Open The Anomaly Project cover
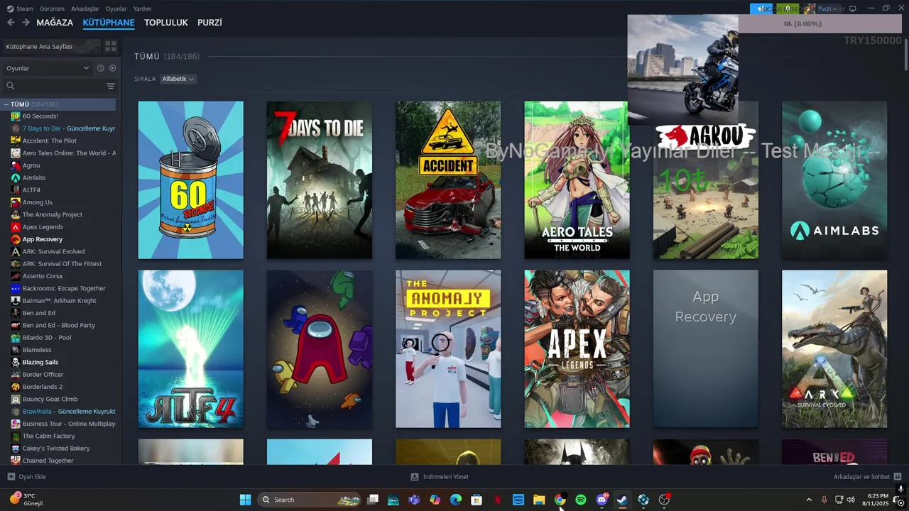 448,349
